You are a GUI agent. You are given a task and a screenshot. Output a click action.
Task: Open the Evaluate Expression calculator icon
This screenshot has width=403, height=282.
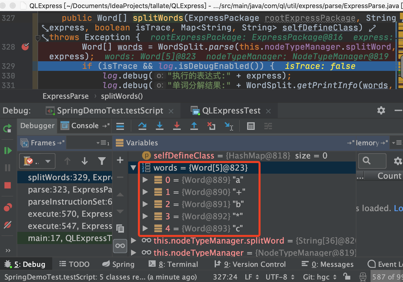pos(251,126)
